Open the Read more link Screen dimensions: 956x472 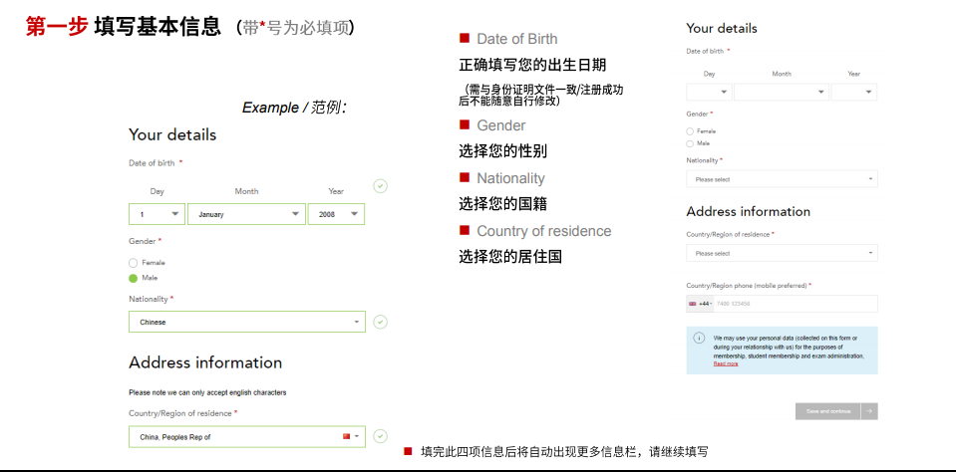[x=726, y=363]
